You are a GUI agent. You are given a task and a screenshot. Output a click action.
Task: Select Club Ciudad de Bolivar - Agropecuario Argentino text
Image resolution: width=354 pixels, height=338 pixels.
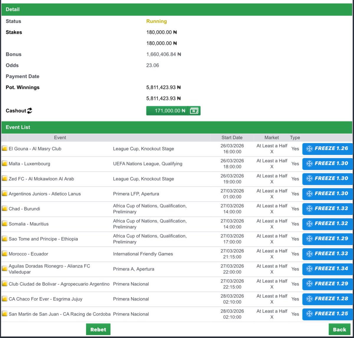tap(59, 284)
